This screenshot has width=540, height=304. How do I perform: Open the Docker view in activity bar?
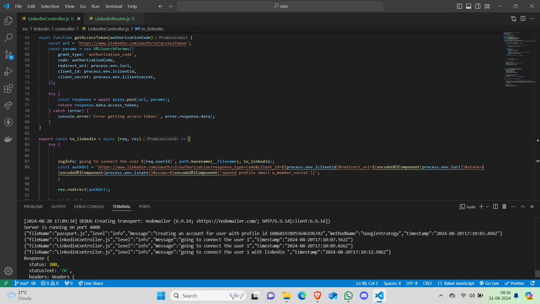pyautogui.click(x=8, y=139)
